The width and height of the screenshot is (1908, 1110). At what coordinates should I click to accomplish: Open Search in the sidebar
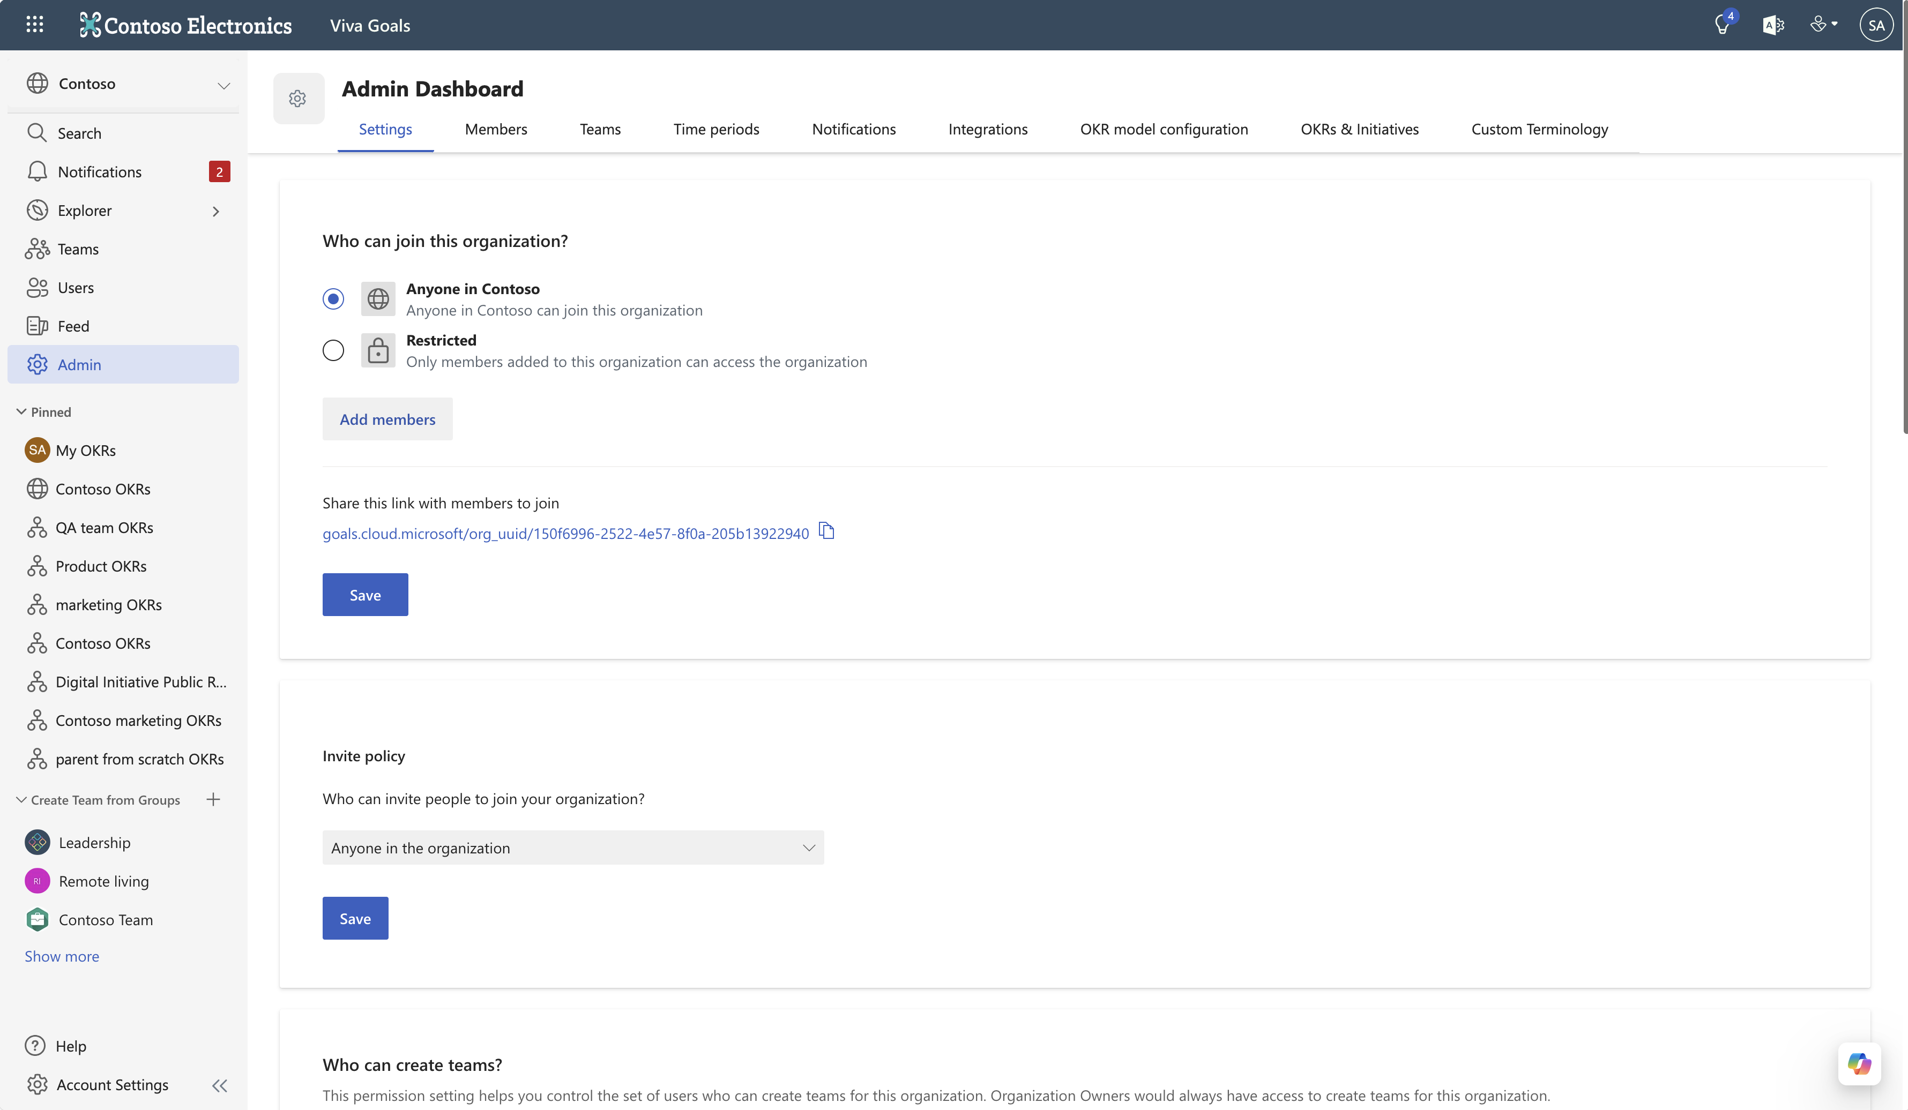pyautogui.click(x=123, y=133)
